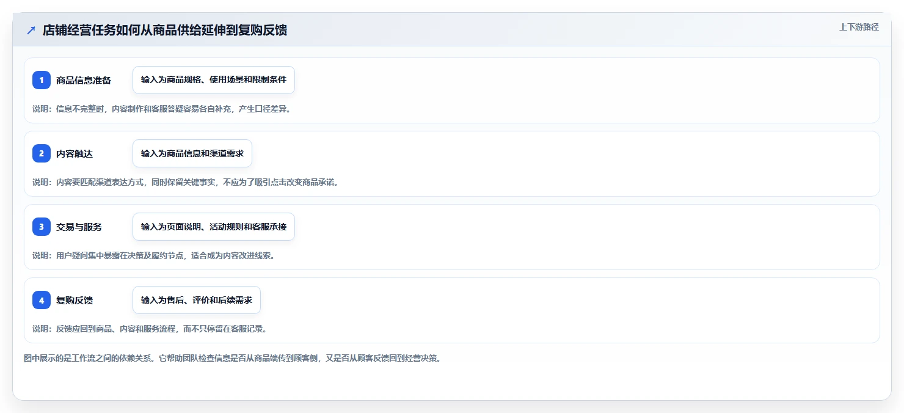Screen dimensions: 904x413
Task: Click the footer caption 图中展示的是工作流之间的依赖关系
Action: (232, 358)
